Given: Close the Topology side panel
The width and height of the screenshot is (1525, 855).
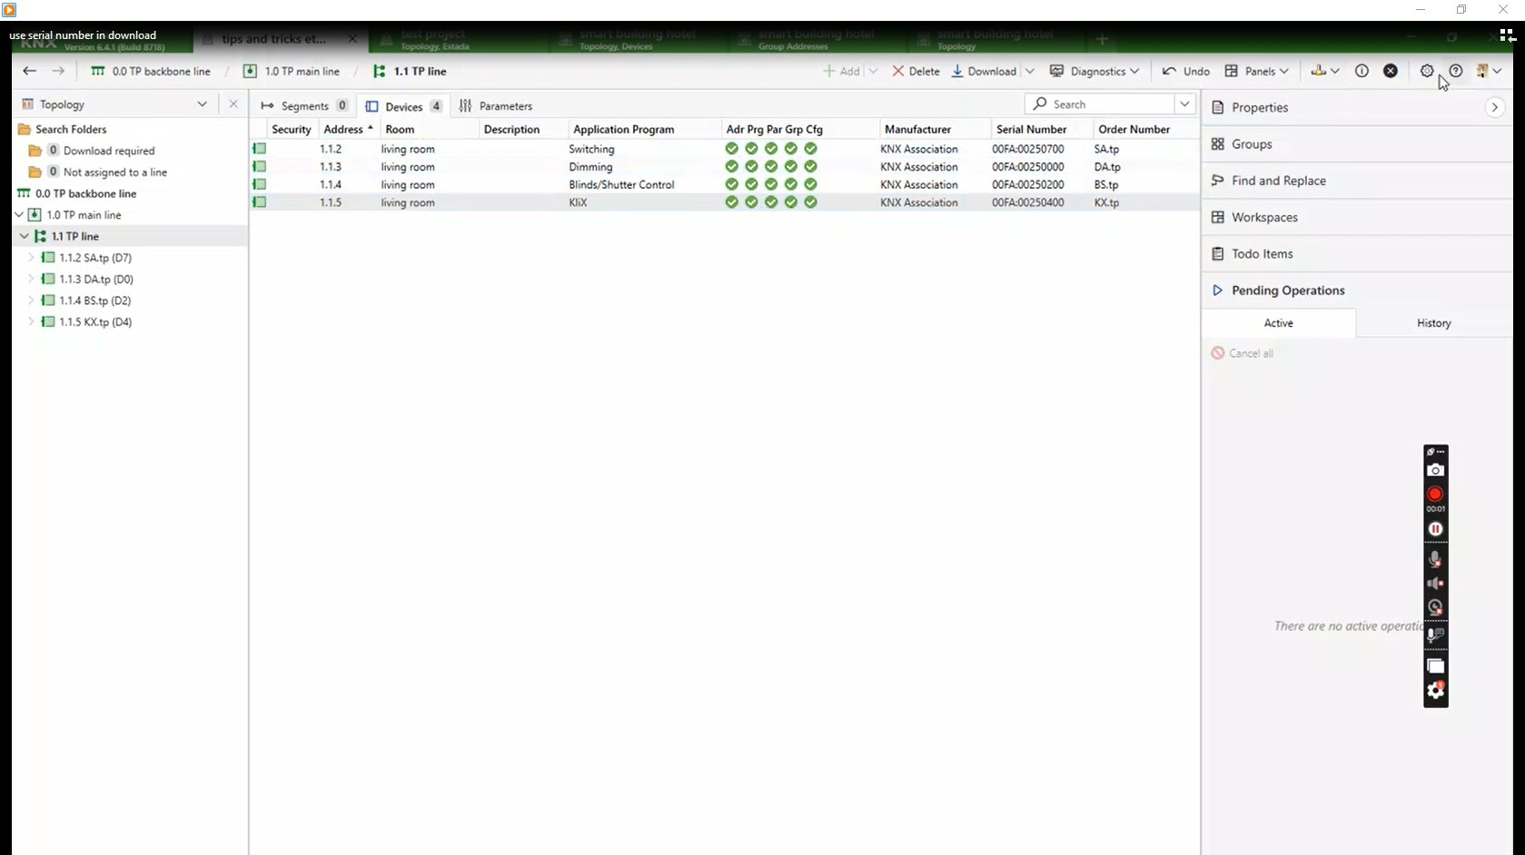Looking at the screenshot, I should point(233,104).
